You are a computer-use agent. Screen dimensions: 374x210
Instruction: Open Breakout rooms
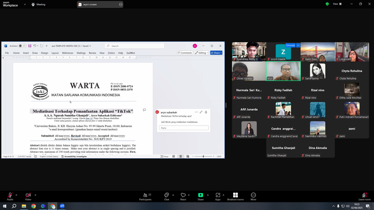[x=236, y=197]
